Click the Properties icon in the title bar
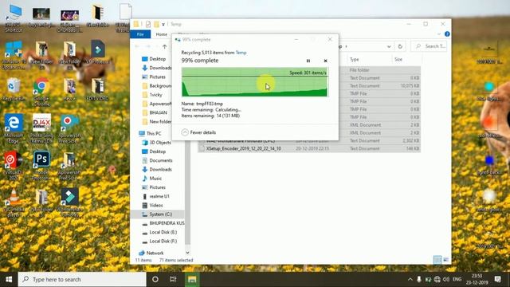The width and height of the screenshot is (510, 287). 148,24
